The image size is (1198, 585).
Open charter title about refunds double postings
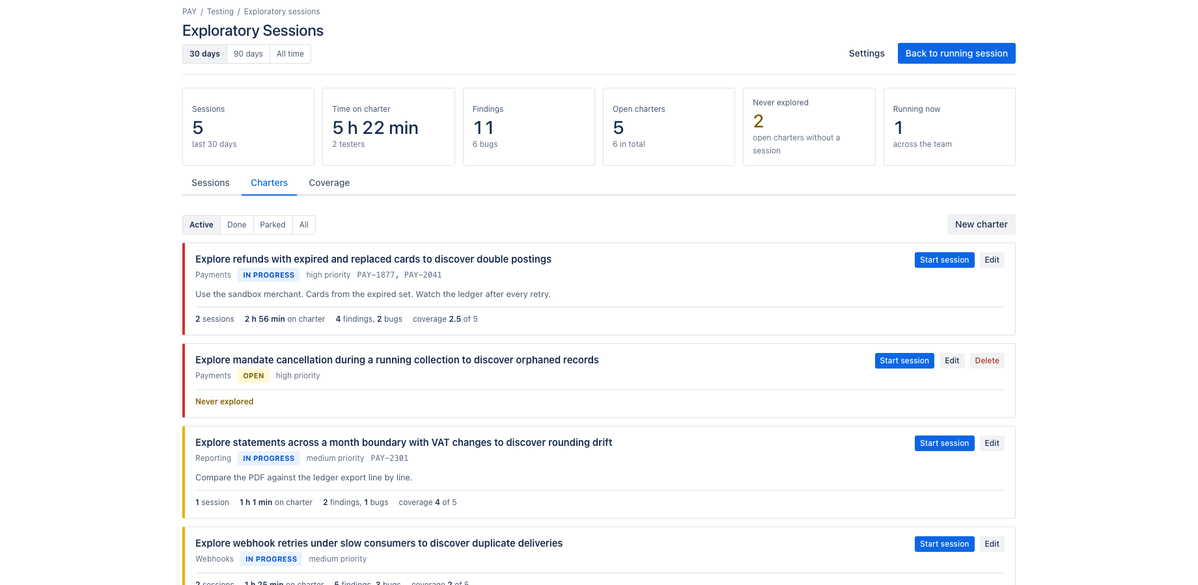coord(373,259)
